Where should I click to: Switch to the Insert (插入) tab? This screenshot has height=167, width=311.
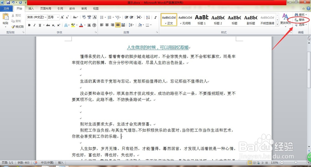pos(31,8)
